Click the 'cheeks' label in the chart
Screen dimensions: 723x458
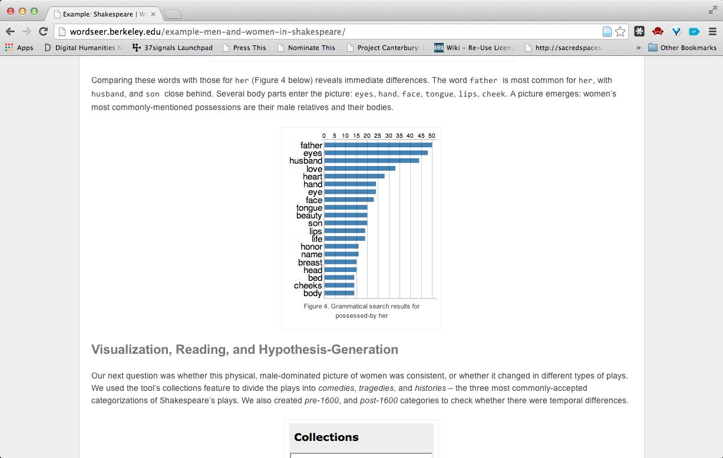pyautogui.click(x=308, y=286)
